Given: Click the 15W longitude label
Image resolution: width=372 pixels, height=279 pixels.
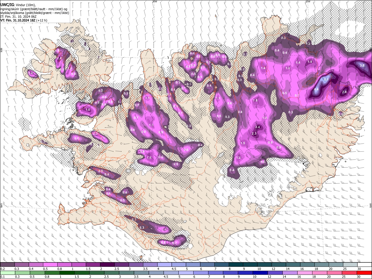Looking at the screenshot, I should coord(308,1).
